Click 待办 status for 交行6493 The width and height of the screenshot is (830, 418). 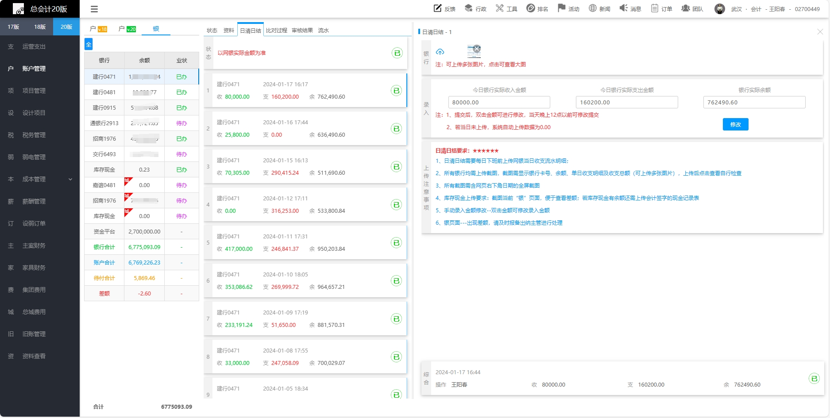click(x=181, y=154)
